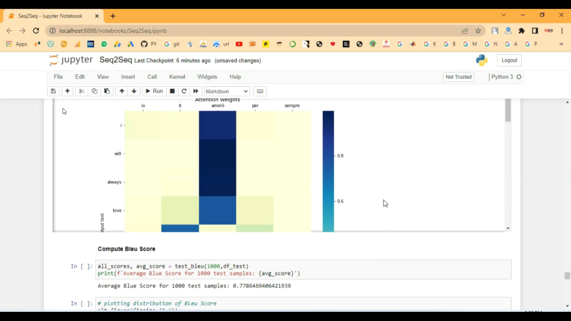Paste cells below using the clipboard icon

(107, 91)
